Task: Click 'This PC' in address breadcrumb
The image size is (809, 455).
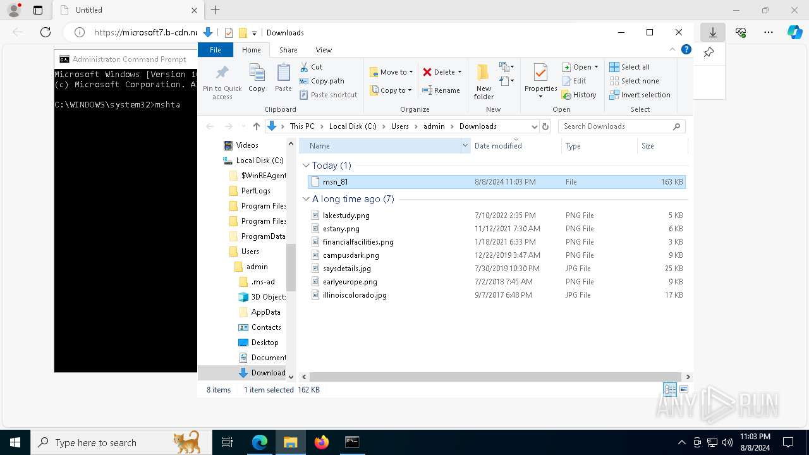Action: [x=302, y=126]
